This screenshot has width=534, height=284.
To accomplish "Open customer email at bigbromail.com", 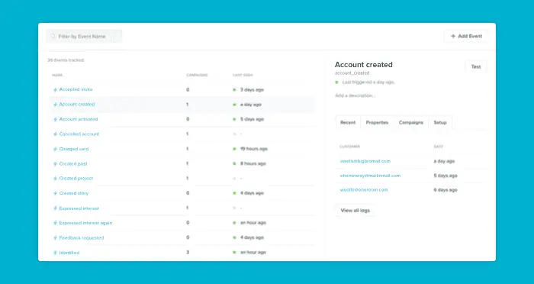I will tap(365, 161).
